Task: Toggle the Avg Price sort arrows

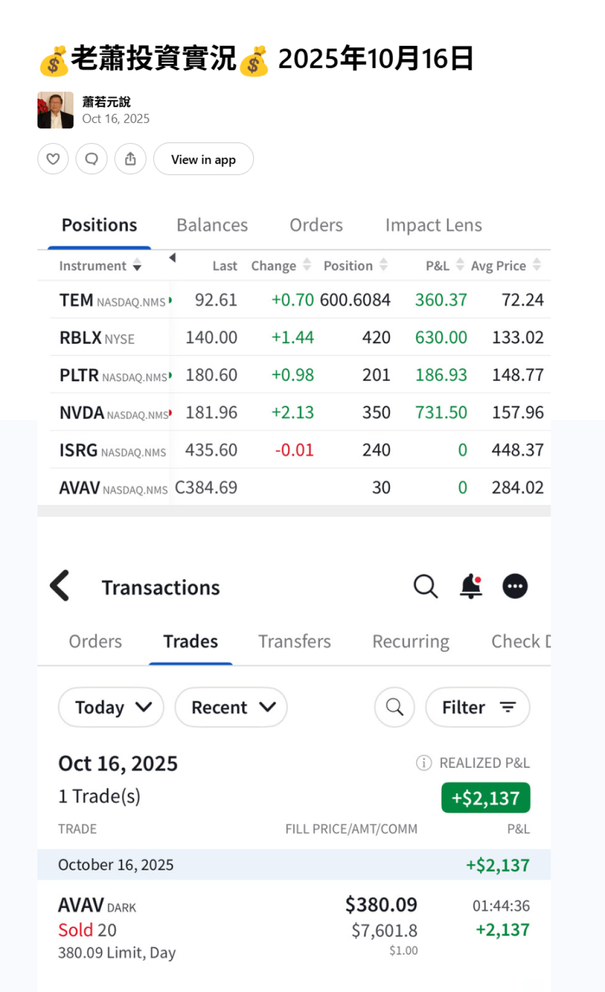Action: coord(537,265)
